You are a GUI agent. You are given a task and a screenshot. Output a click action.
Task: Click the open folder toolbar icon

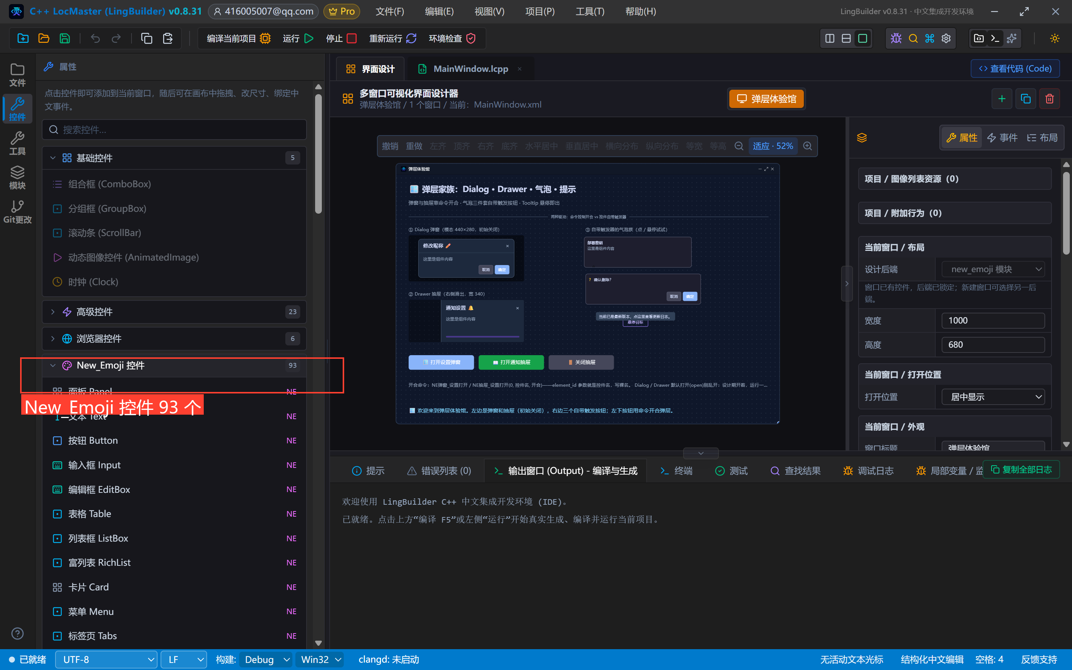(44, 39)
